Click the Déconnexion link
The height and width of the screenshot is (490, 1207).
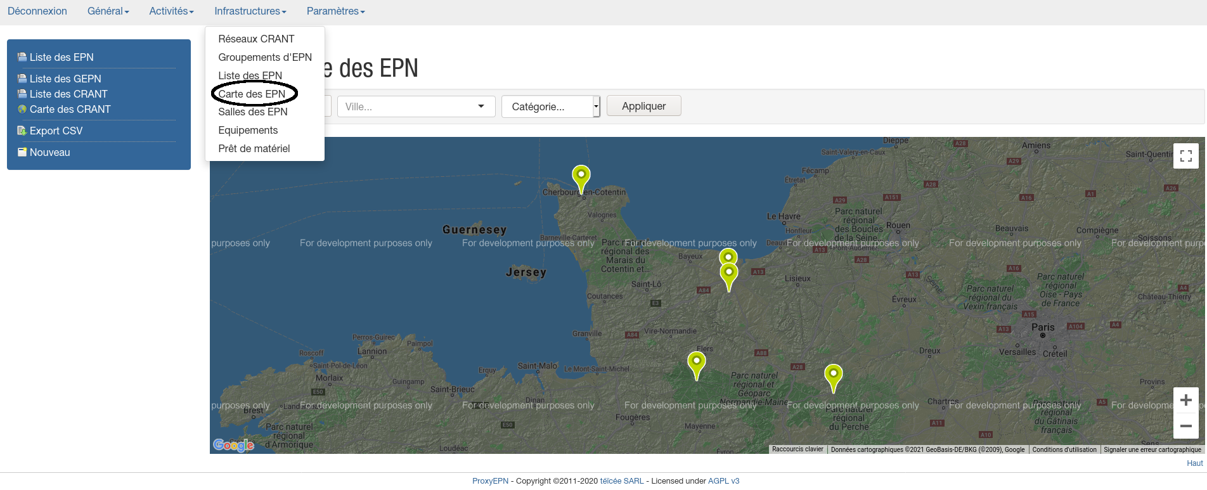37,11
